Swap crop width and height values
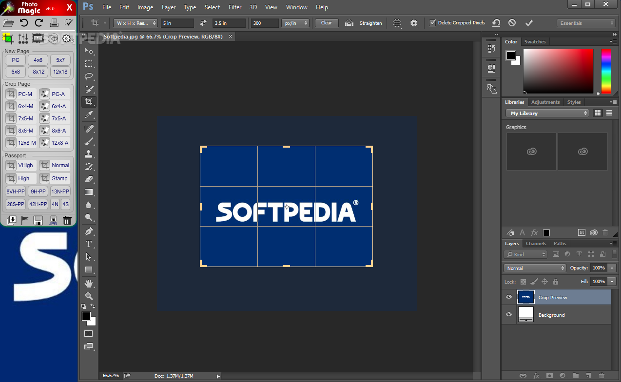This screenshot has width=621, height=382. tap(203, 23)
